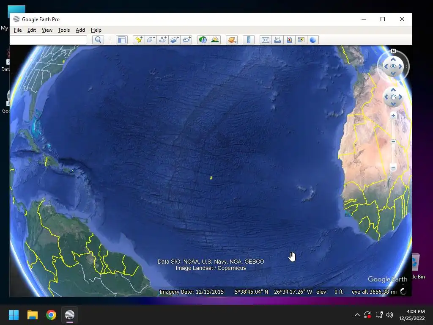433x325 pixels.
Task: Click the search magnifier button
Action: click(98, 40)
